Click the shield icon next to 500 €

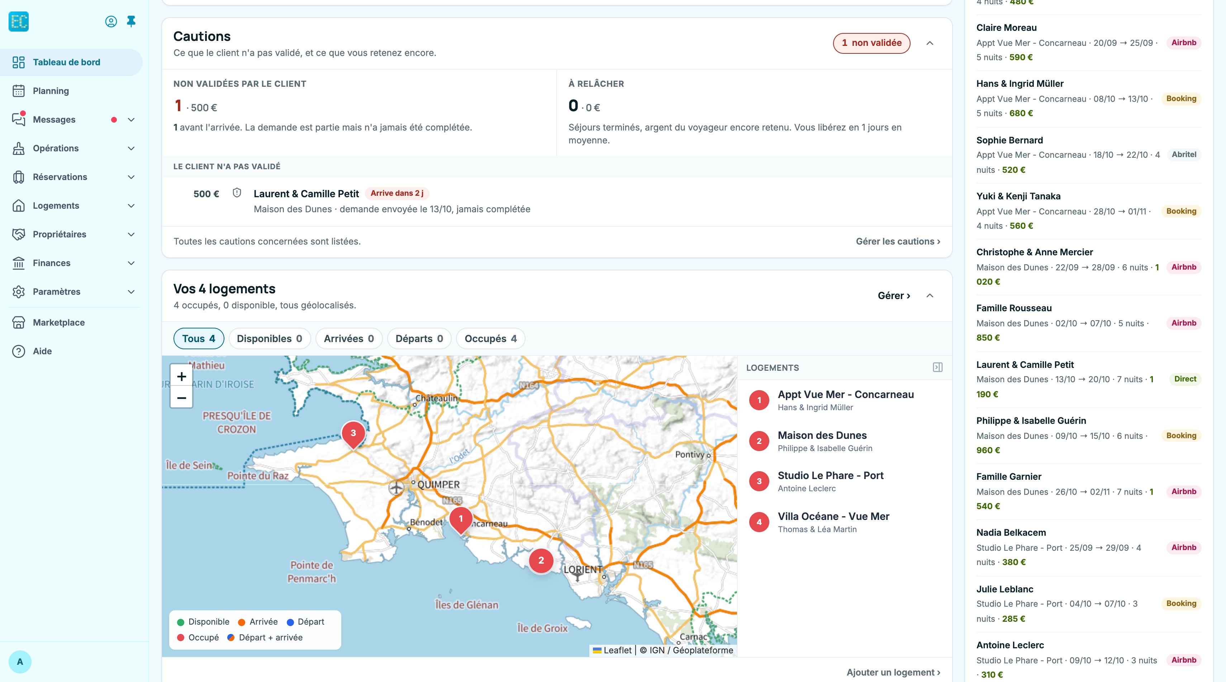point(237,193)
